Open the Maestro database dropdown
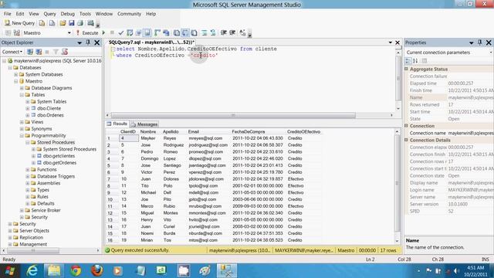The height and width of the screenshot is (278, 494). pyautogui.click(x=69, y=32)
